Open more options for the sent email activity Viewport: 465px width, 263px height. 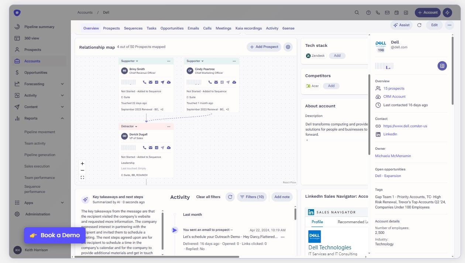click(283, 237)
